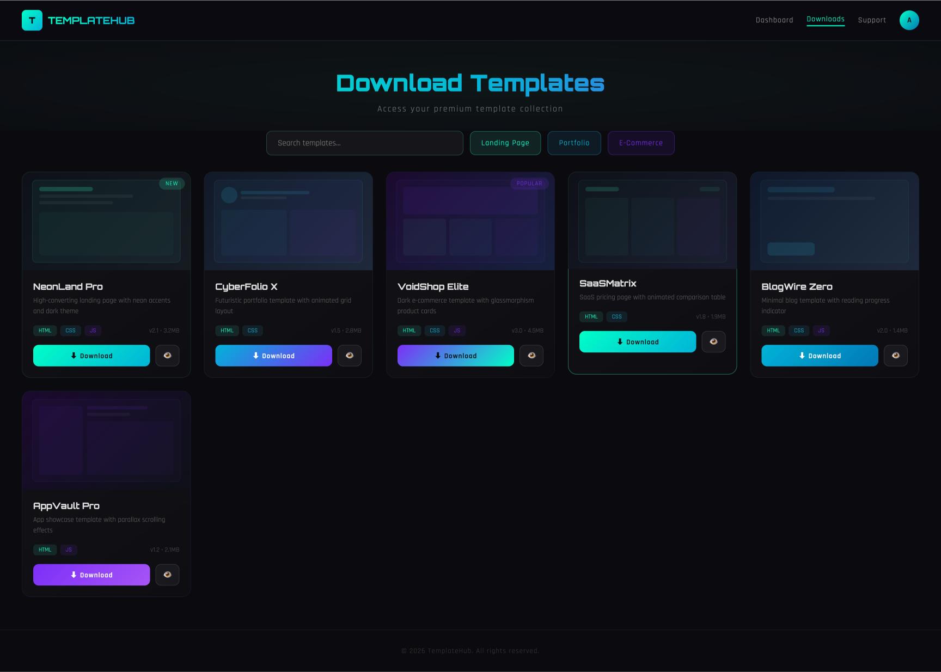Toggle the E-Commerce filter chip
941x672 pixels.
click(640, 143)
